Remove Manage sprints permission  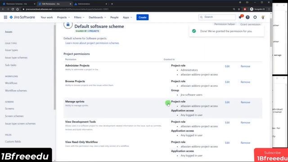click(x=245, y=102)
